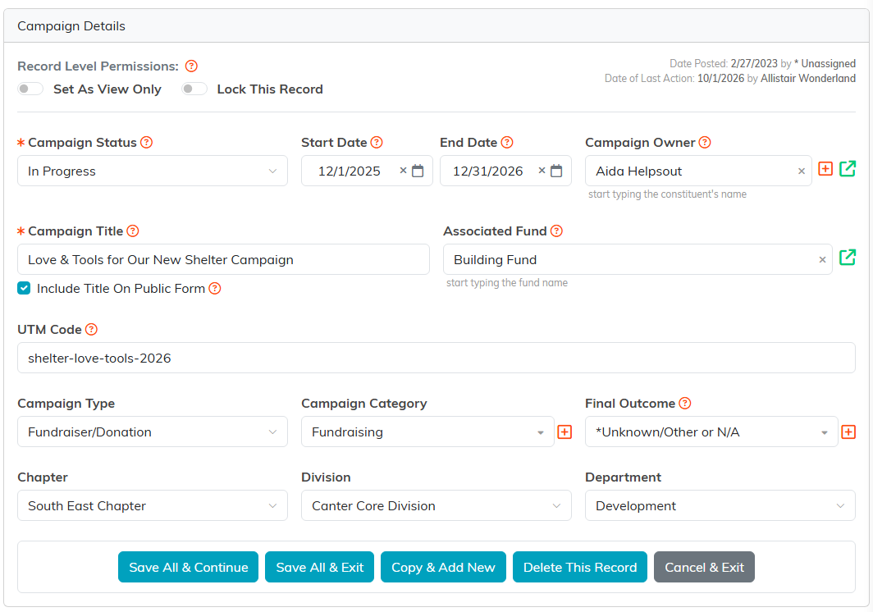Open Division dropdown

tap(436, 505)
